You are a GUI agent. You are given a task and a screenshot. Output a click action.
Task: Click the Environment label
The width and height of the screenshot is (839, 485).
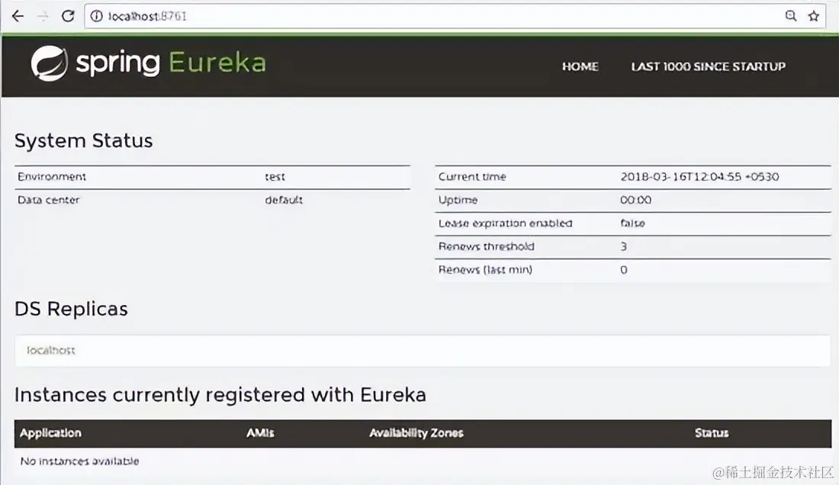point(51,176)
